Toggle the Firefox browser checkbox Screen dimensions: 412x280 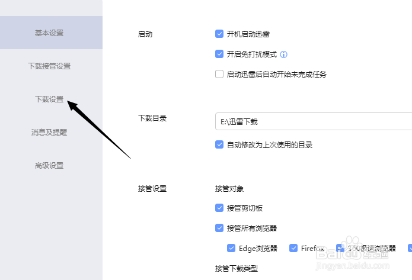coord(293,248)
